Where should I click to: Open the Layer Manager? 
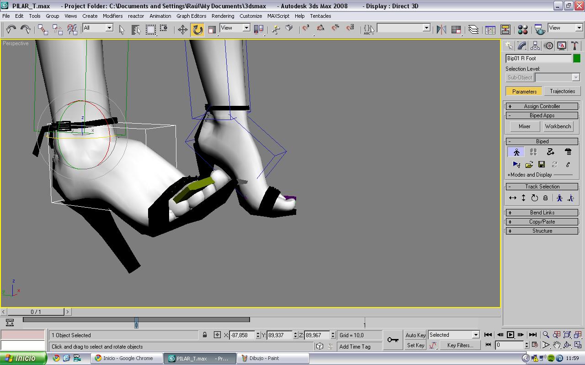tap(473, 30)
